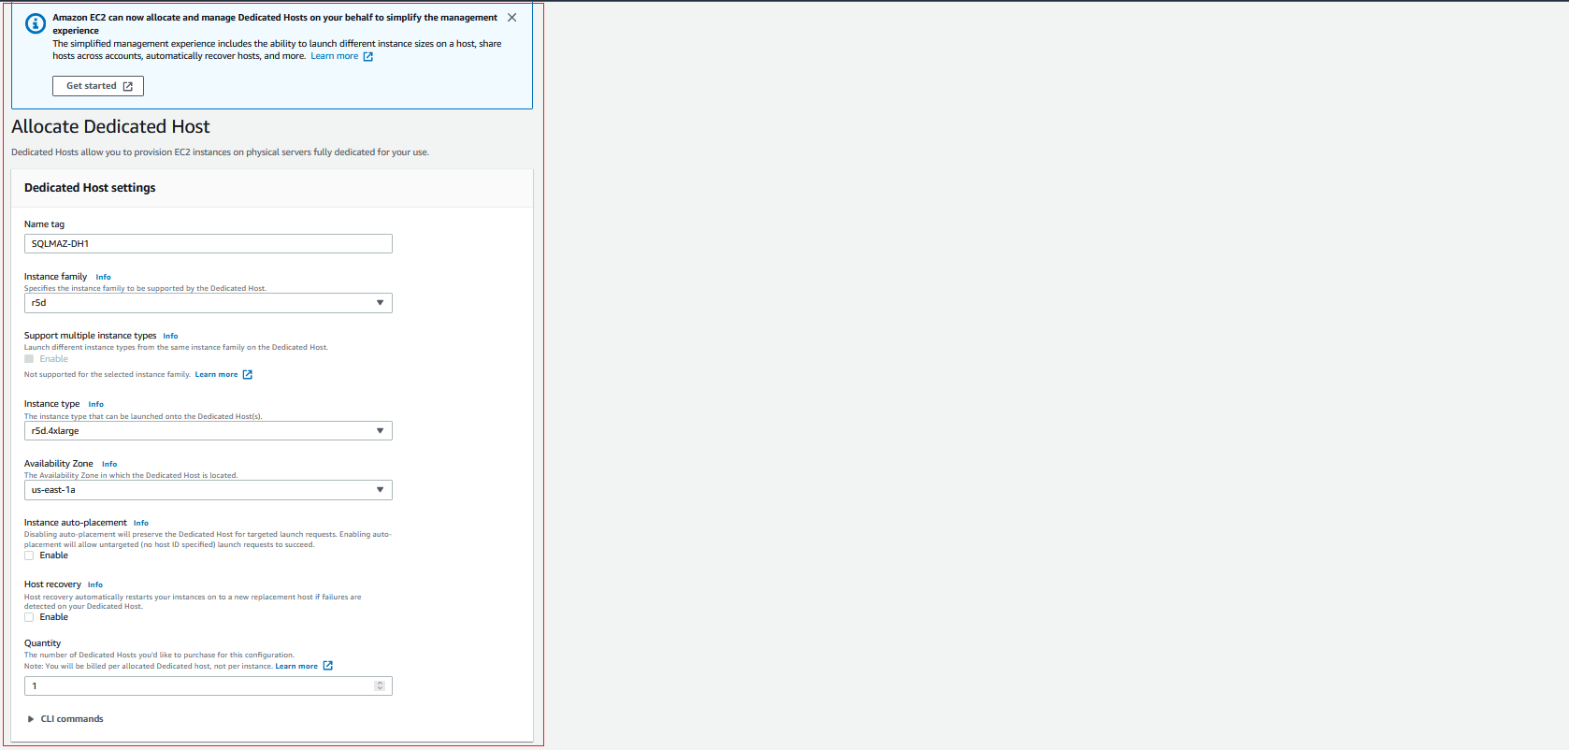The height and width of the screenshot is (750, 1569).
Task: Open Info for Instance auto-placement
Action: coord(141,523)
